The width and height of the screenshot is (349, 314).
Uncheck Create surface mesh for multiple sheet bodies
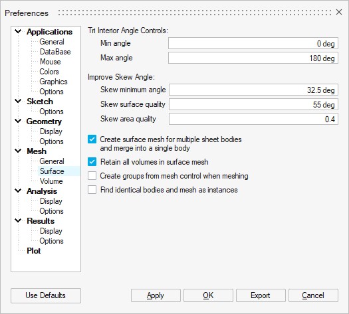click(92, 139)
